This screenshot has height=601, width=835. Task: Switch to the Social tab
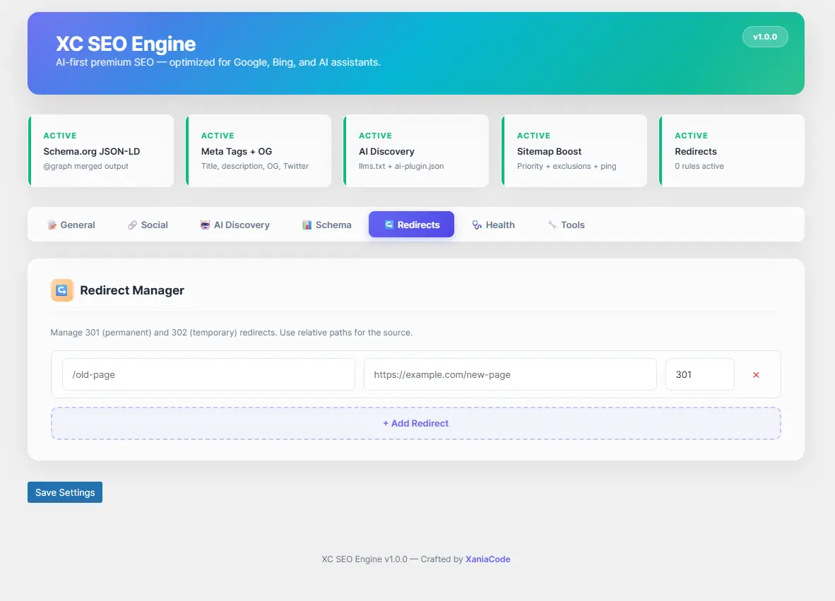pos(148,225)
